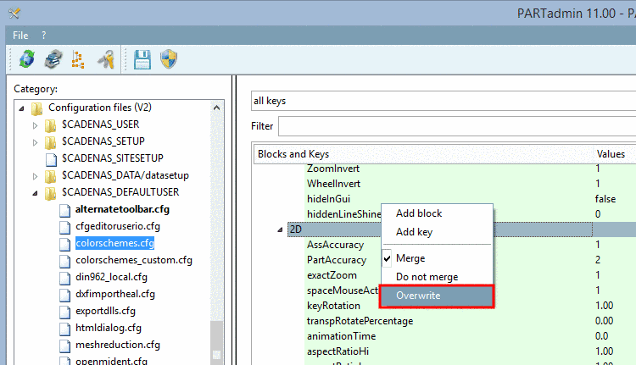Click the floppy disk save icon
This screenshot has height=365, width=636.
(142, 59)
